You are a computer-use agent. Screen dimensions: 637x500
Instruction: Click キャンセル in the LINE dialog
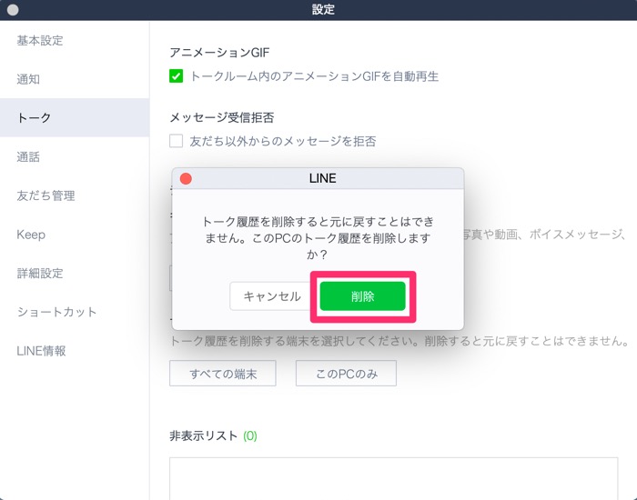pos(272,296)
